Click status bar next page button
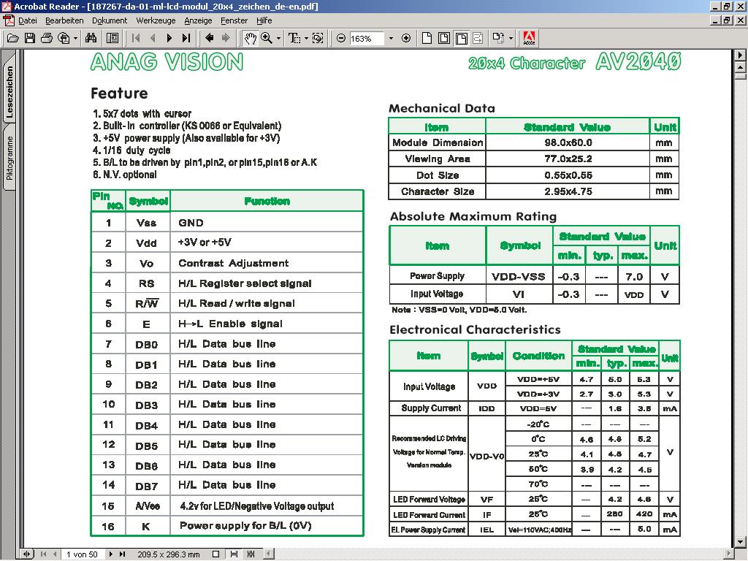Viewport: 748px width, 561px height. 111,554
